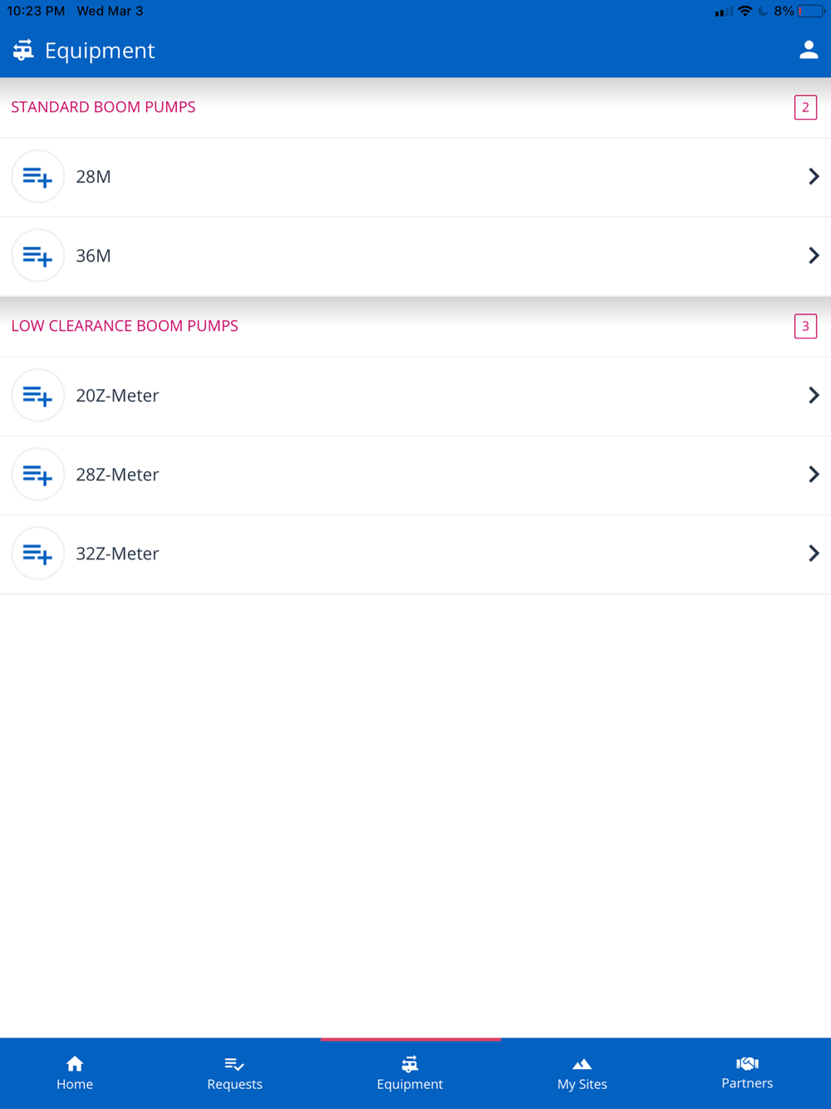Open the 36M row chevron
This screenshot has width=831, height=1109.
814,255
